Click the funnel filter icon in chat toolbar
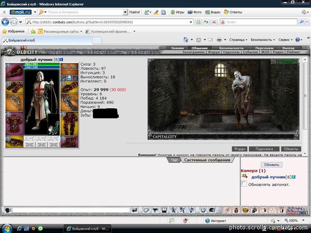Screen dimensions: 311x233 pyautogui.click(x=155, y=210)
